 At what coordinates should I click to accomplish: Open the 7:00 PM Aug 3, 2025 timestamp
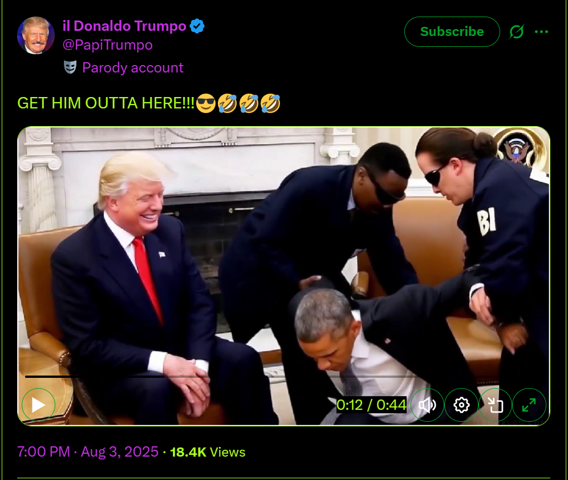tap(88, 451)
